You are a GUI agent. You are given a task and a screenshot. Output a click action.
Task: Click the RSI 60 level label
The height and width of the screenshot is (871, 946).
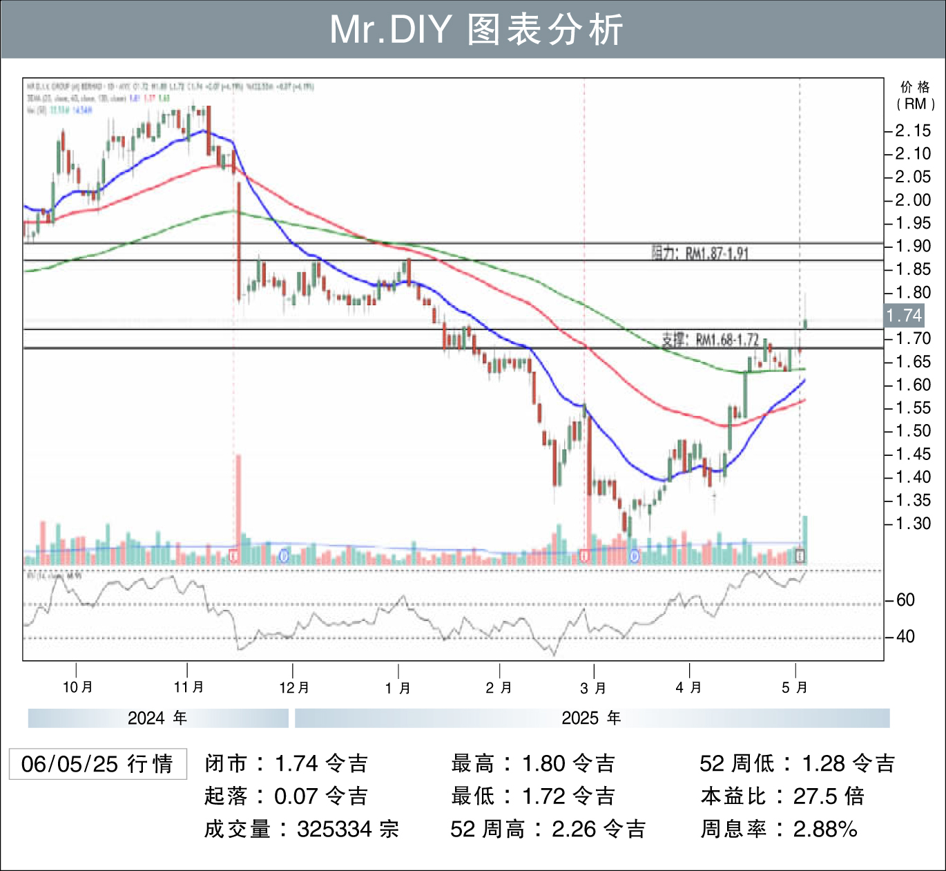(905, 600)
